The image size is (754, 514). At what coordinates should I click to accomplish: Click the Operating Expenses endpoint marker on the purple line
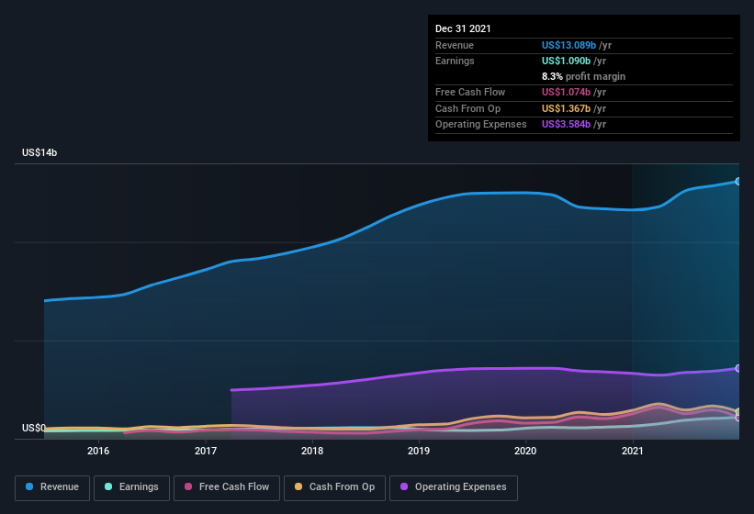738,368
